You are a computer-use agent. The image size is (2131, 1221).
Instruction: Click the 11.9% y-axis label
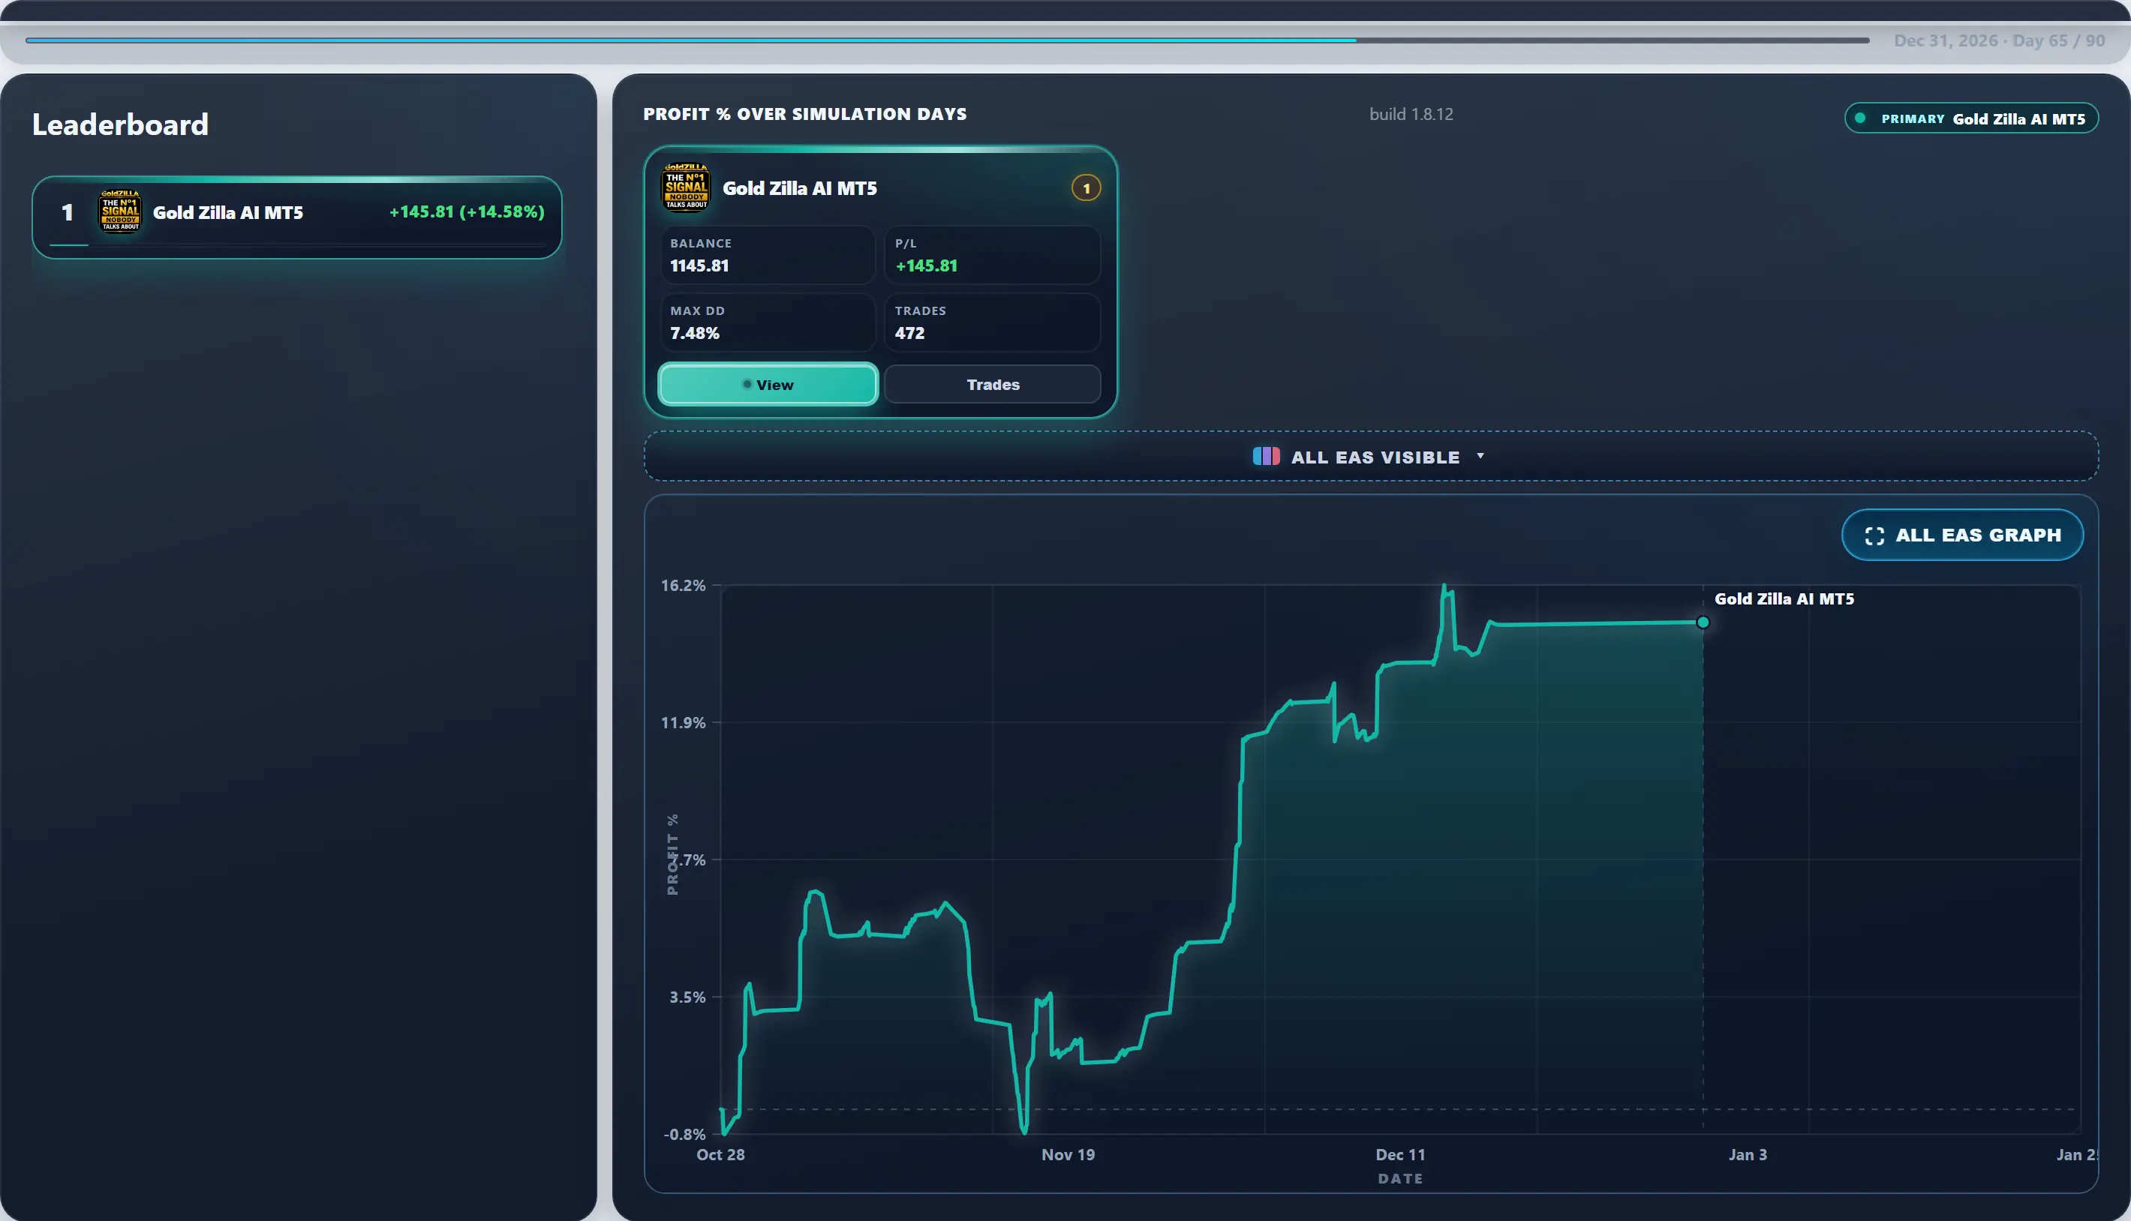pyautogui.click(x=683, y=723)
